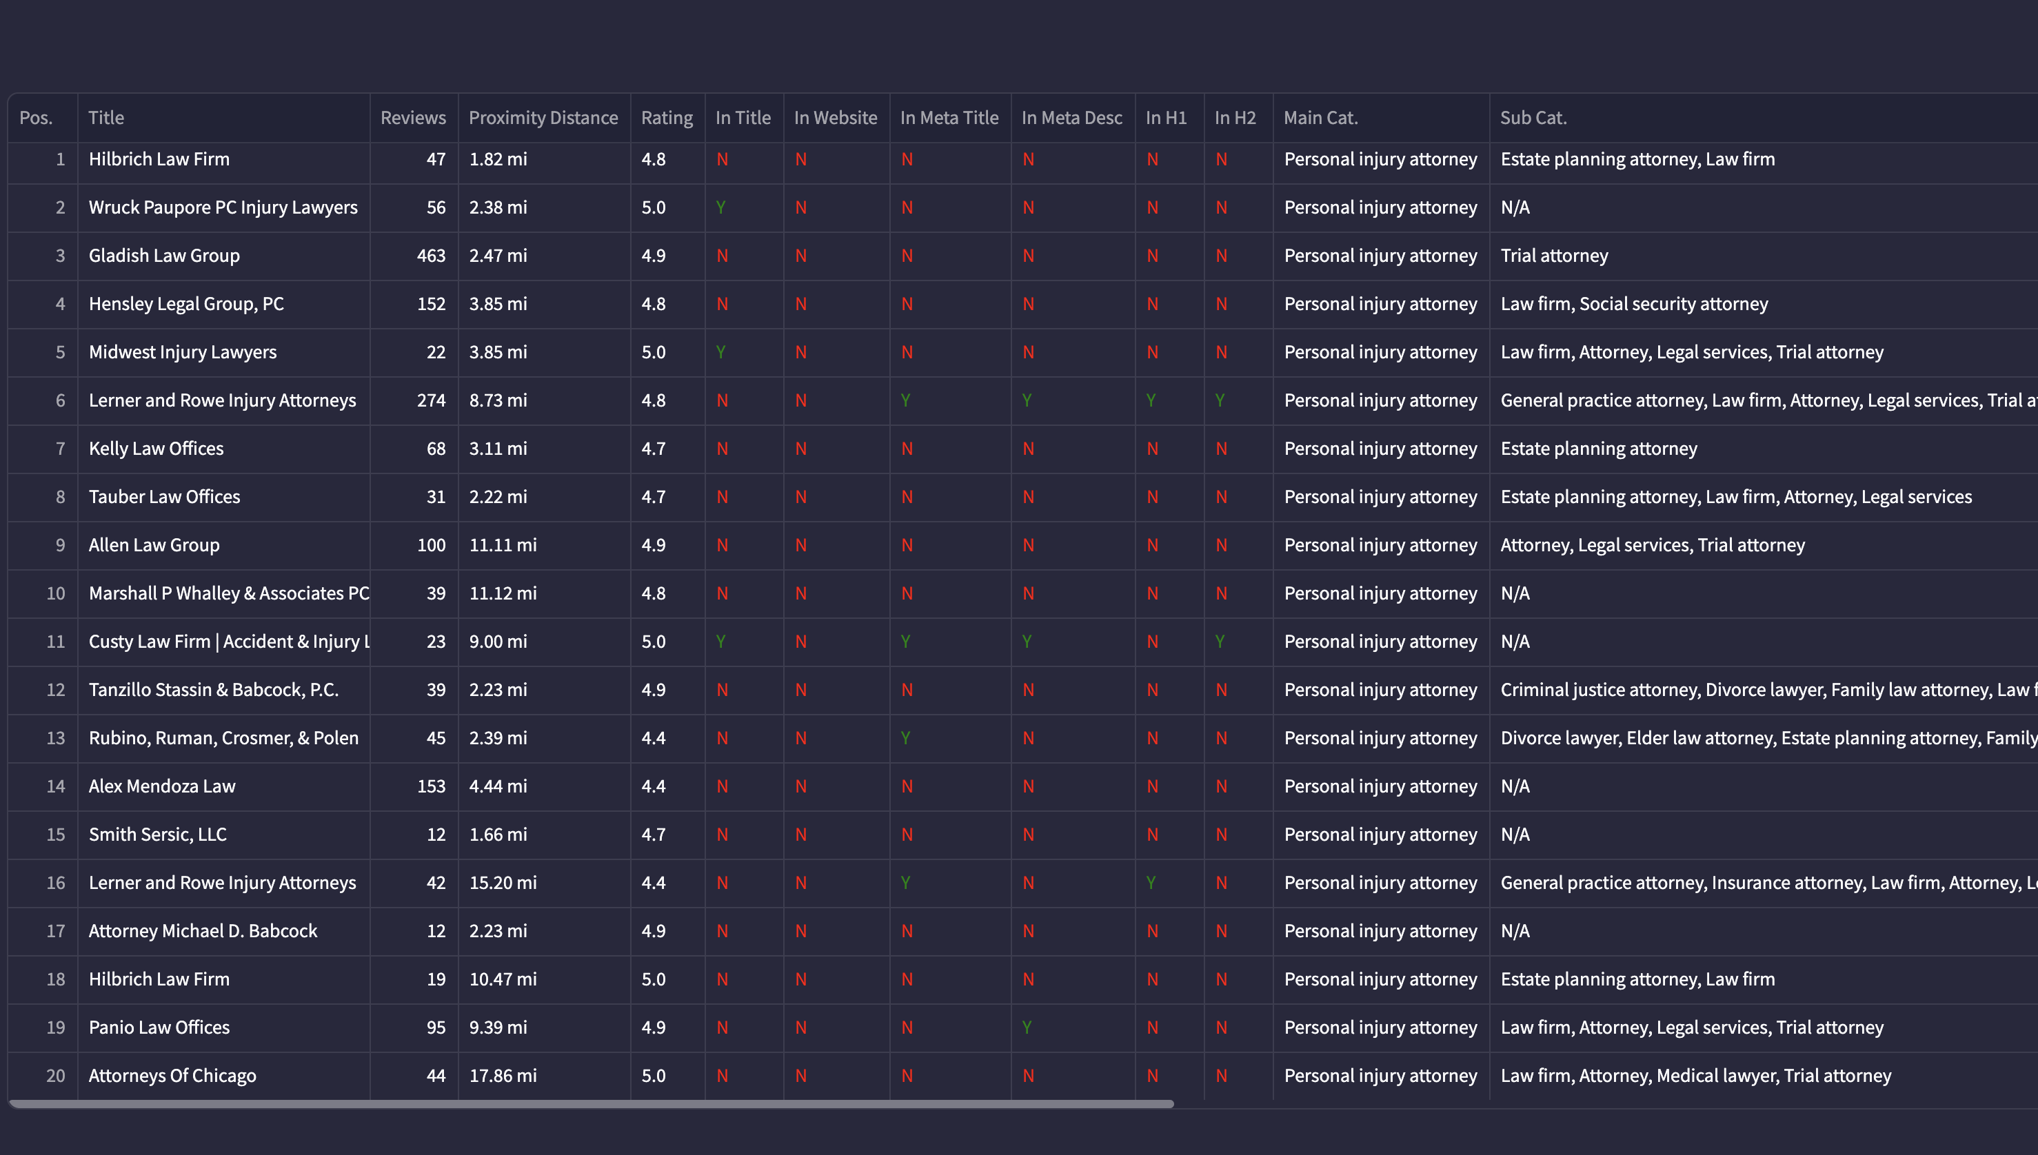Click the In Meta Title column header
This screenshot has height=1155, width=2038.
click(949, 117)
